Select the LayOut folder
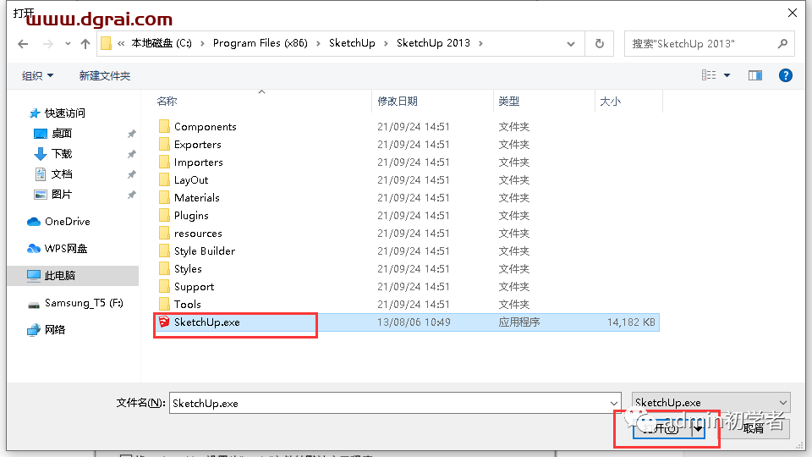This screenshot has width=812, height=457. pos(191,179)
